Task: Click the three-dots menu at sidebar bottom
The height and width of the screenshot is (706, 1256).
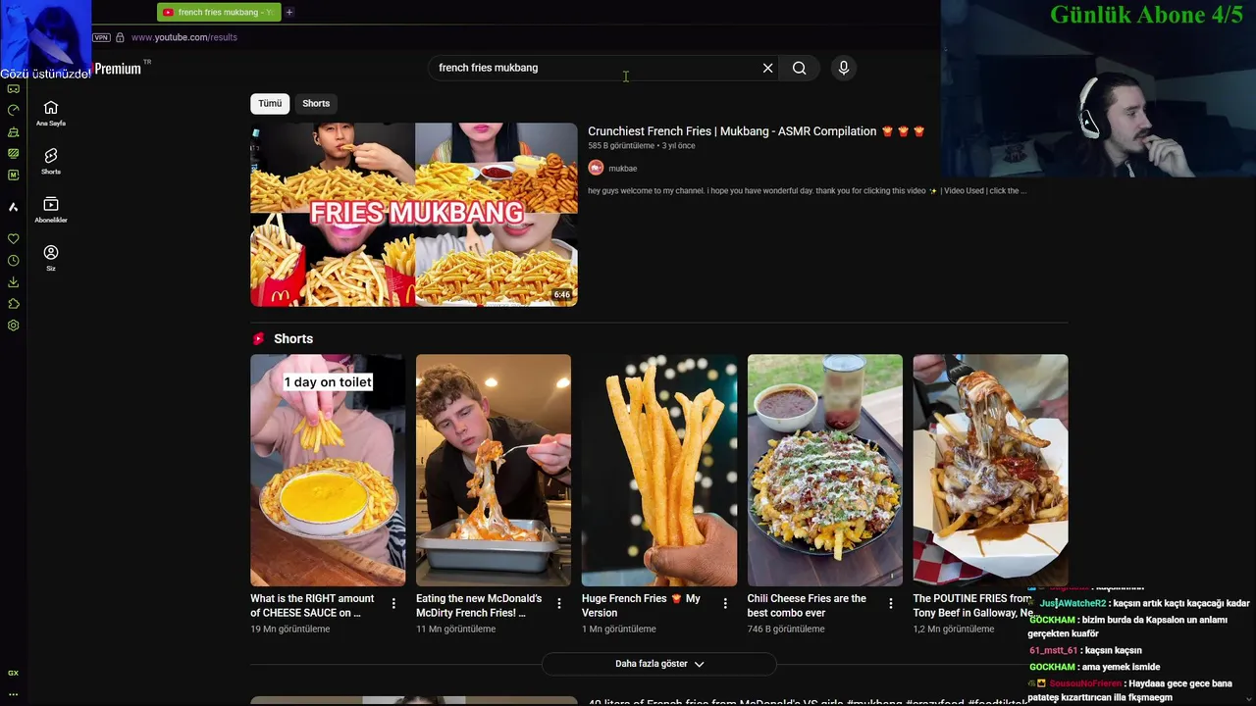Action: [13, 693]
